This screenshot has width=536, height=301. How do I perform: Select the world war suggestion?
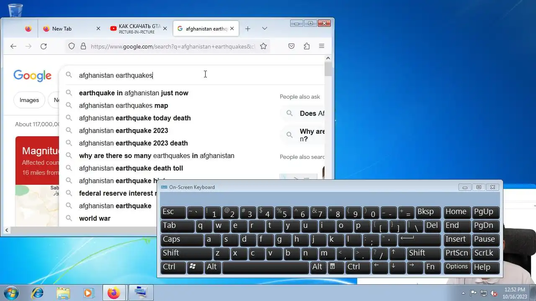click(x=95, y=218)
